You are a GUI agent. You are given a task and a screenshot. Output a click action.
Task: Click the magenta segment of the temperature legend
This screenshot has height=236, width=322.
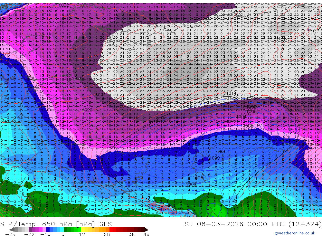41,230
